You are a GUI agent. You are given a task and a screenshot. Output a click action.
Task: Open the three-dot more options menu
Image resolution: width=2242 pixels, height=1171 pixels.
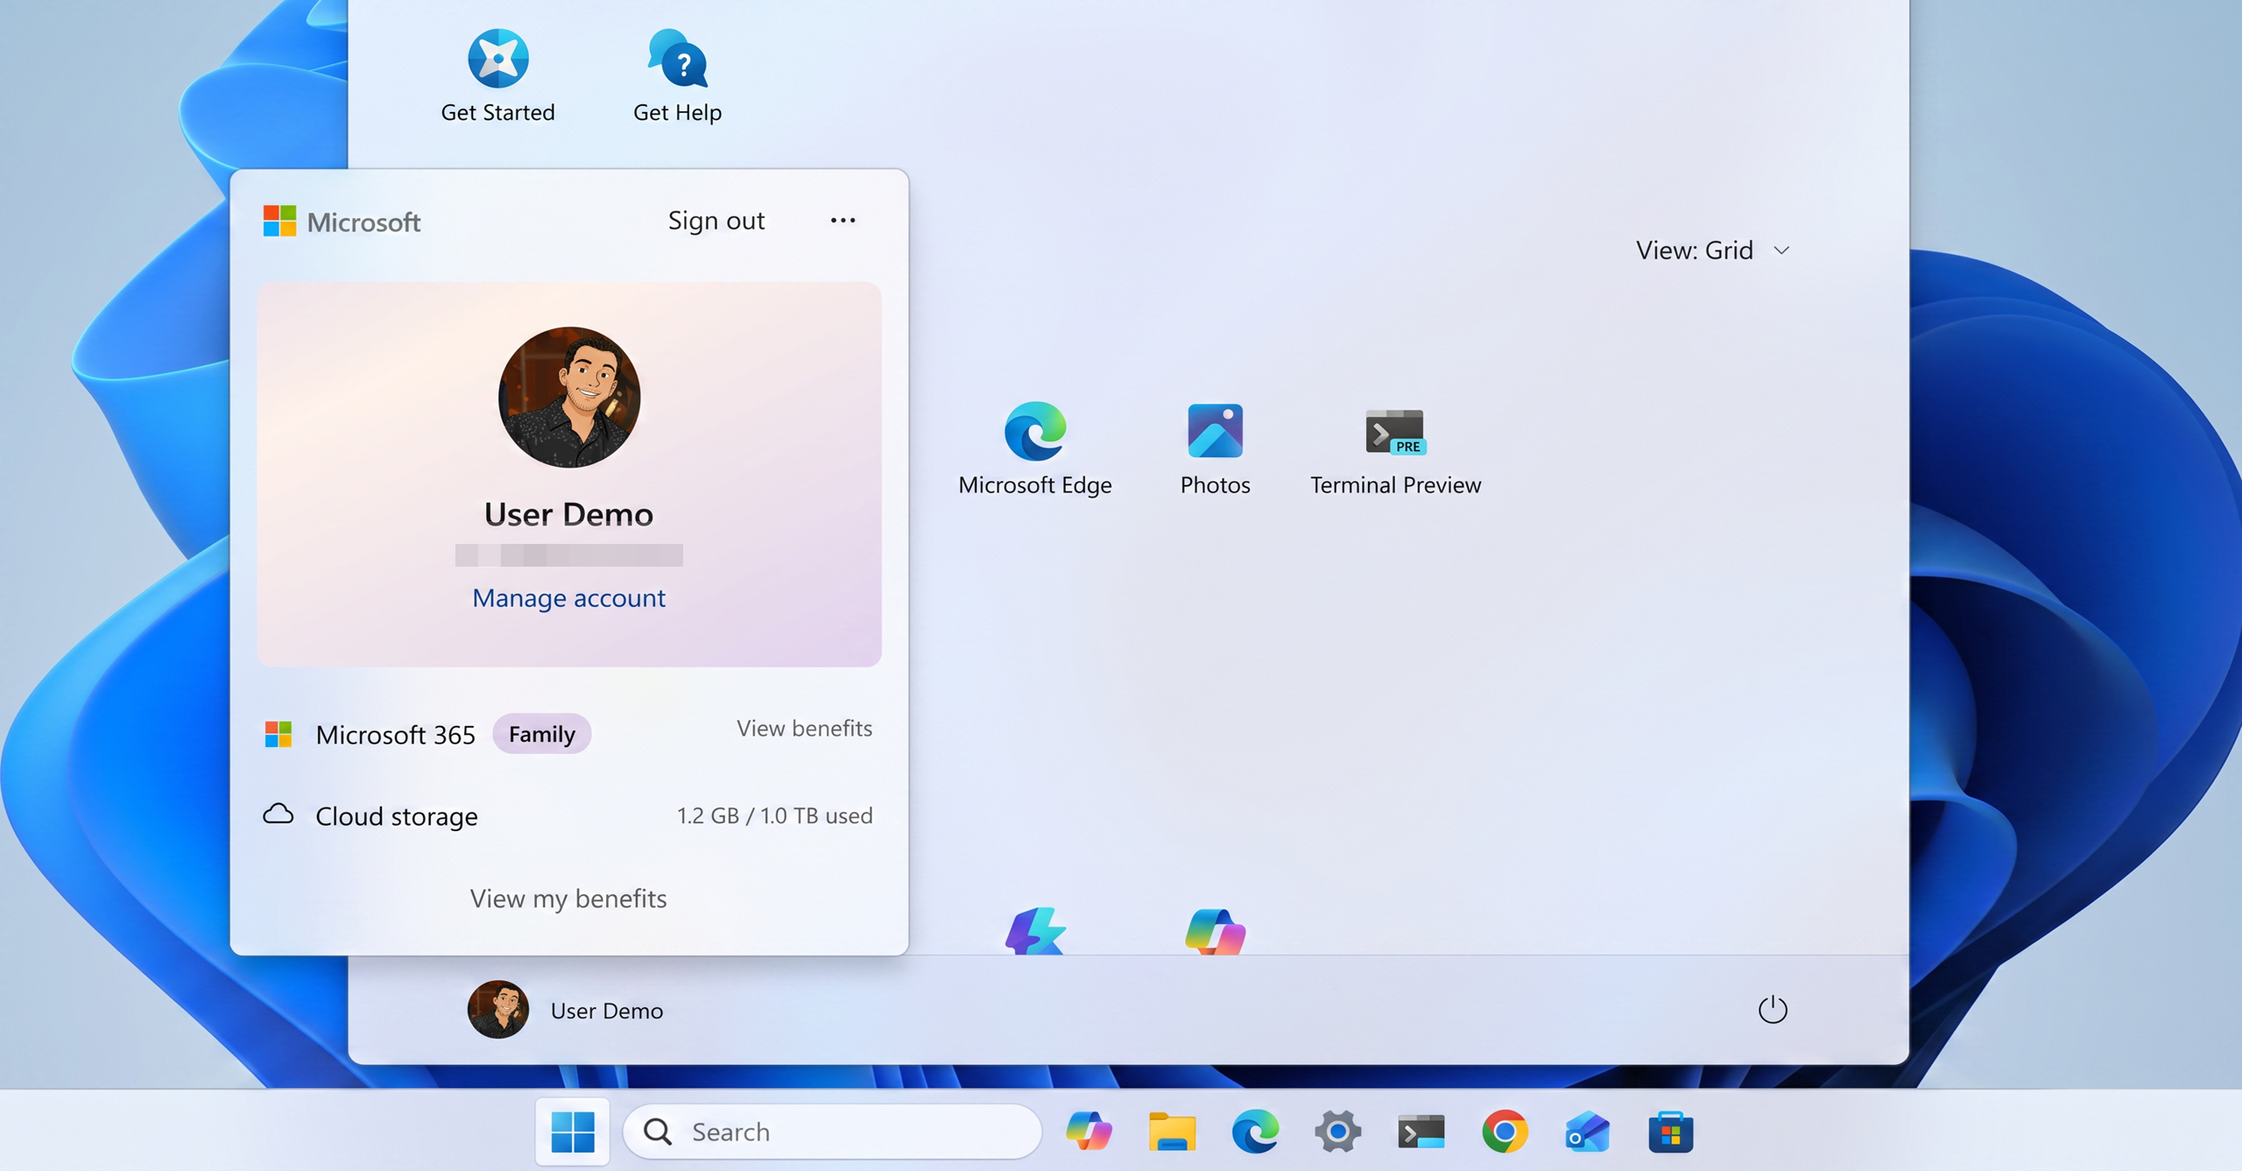pyautogui.click(x=843, y=220)
